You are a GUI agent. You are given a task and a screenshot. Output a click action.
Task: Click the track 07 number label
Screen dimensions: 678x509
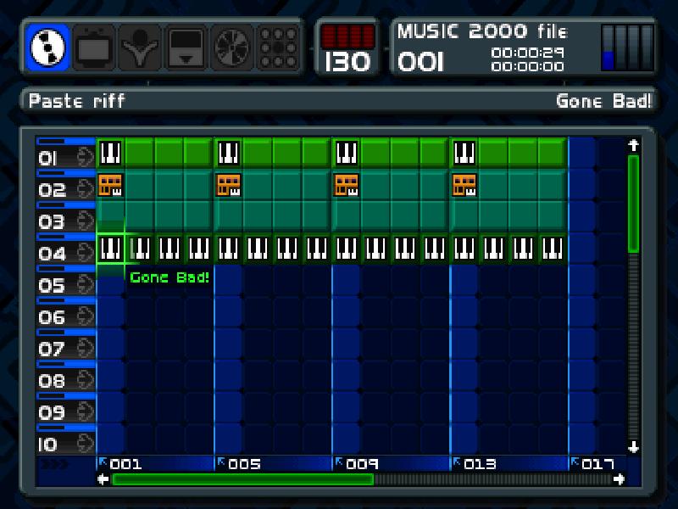tap(52, 350)
